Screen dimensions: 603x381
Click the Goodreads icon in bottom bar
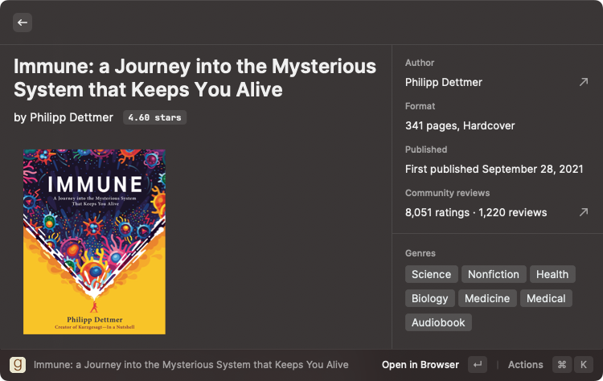(x=18, y=364)
